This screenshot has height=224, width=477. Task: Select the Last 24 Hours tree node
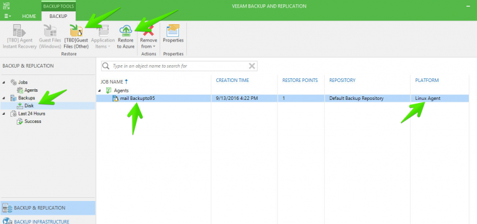[x=32, y=114]
